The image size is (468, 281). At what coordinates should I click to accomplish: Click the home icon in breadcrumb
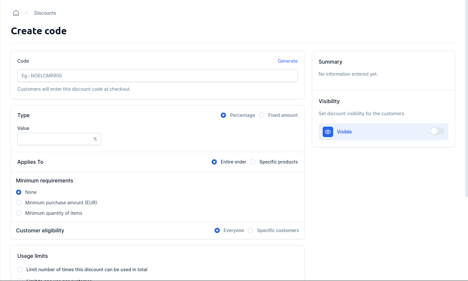click(16, 13)
